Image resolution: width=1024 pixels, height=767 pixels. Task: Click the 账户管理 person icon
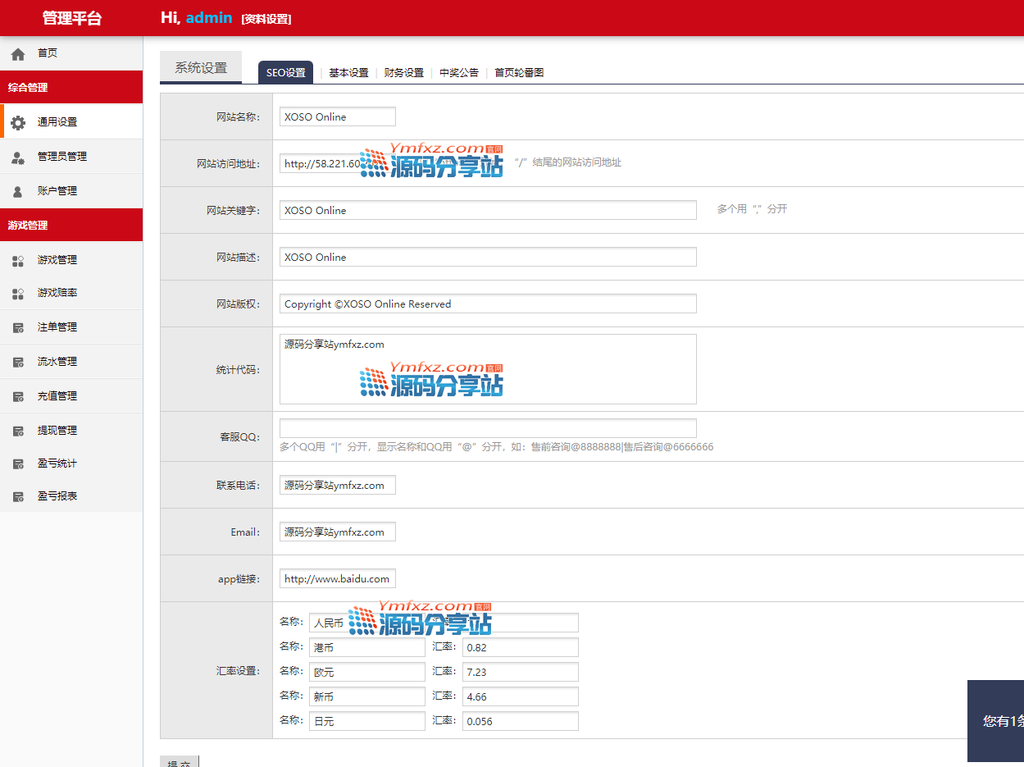pyautogui.click(x=18, y=192)
